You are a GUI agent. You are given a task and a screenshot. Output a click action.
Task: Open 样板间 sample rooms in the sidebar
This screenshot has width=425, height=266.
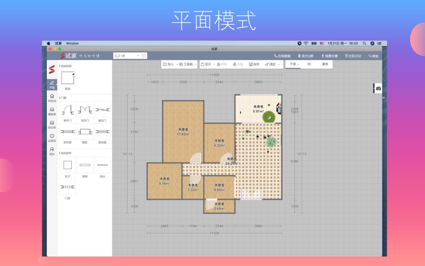52,98
